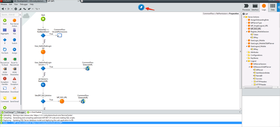
Task: Click the toolbox search field
Action: pyautogui.click(x=9, y=15)
